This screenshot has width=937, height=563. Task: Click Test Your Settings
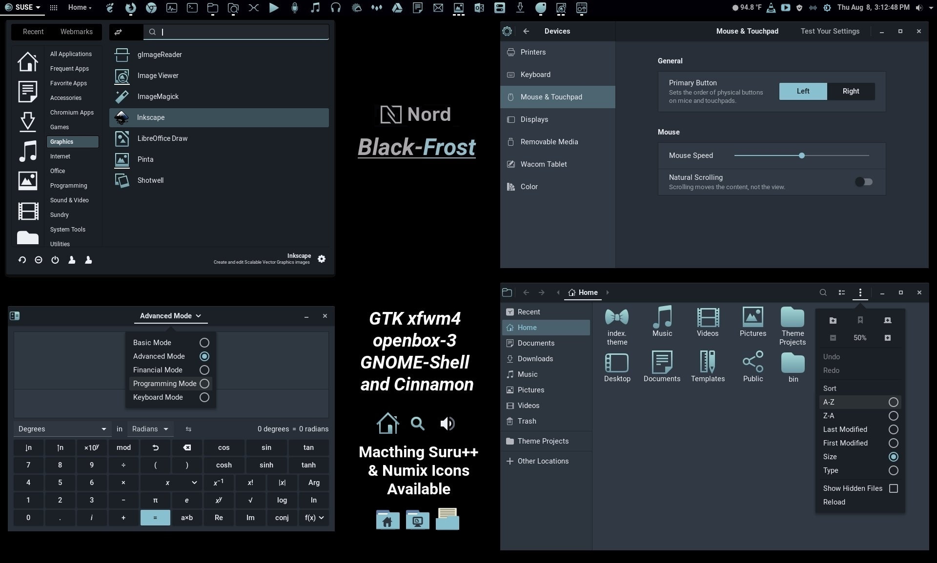(830, 31)
